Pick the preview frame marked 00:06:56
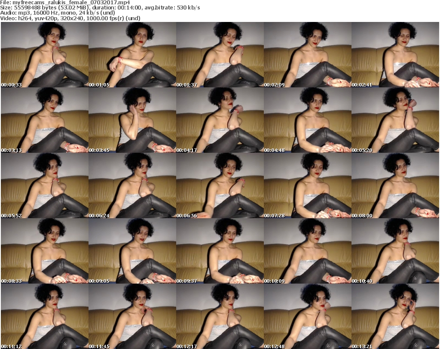This screenshot has width=440, height=349. (x=220, y=185)
